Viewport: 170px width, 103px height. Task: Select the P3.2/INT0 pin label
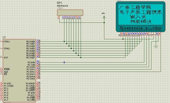coord(30,88)
